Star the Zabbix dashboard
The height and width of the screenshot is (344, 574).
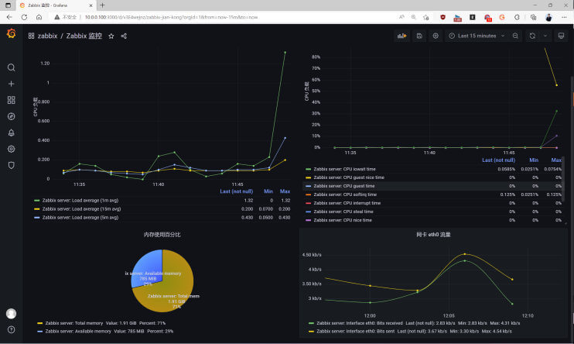tap(111, 36)
